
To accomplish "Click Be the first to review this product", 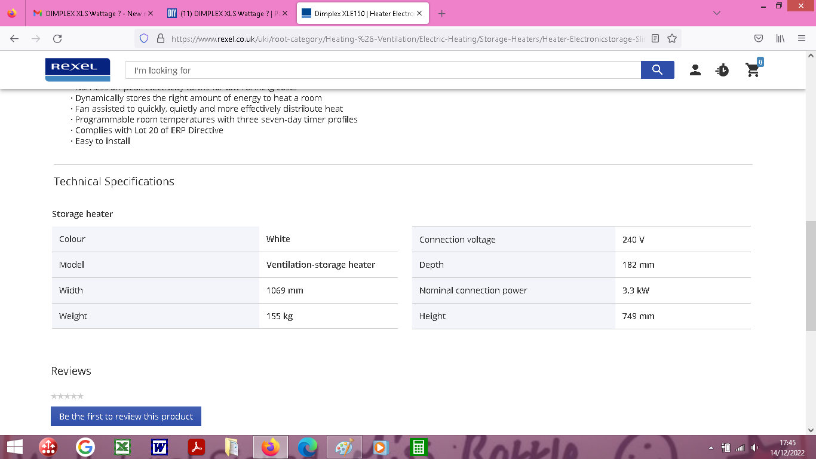I will pyautogui.click(x=125, y=417).
